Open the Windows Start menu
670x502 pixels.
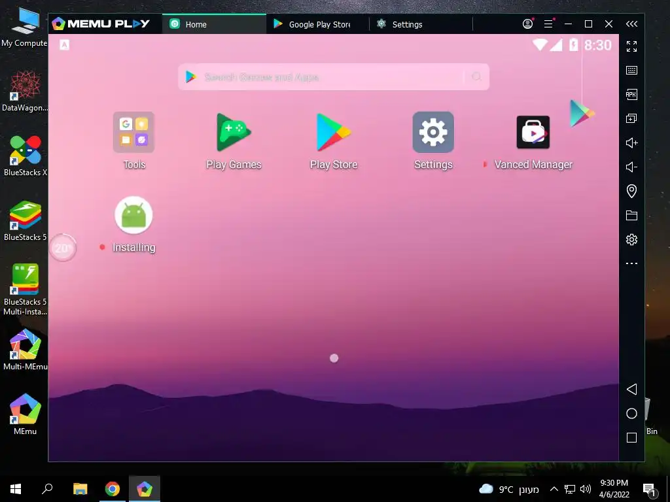[16, 489]
